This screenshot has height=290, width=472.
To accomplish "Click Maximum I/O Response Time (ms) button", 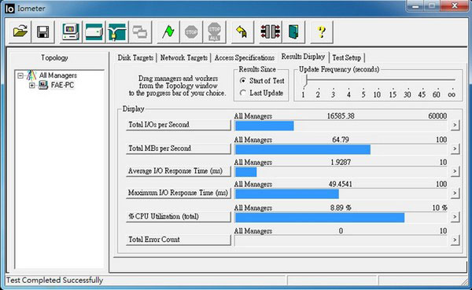I will pos(179,193).
